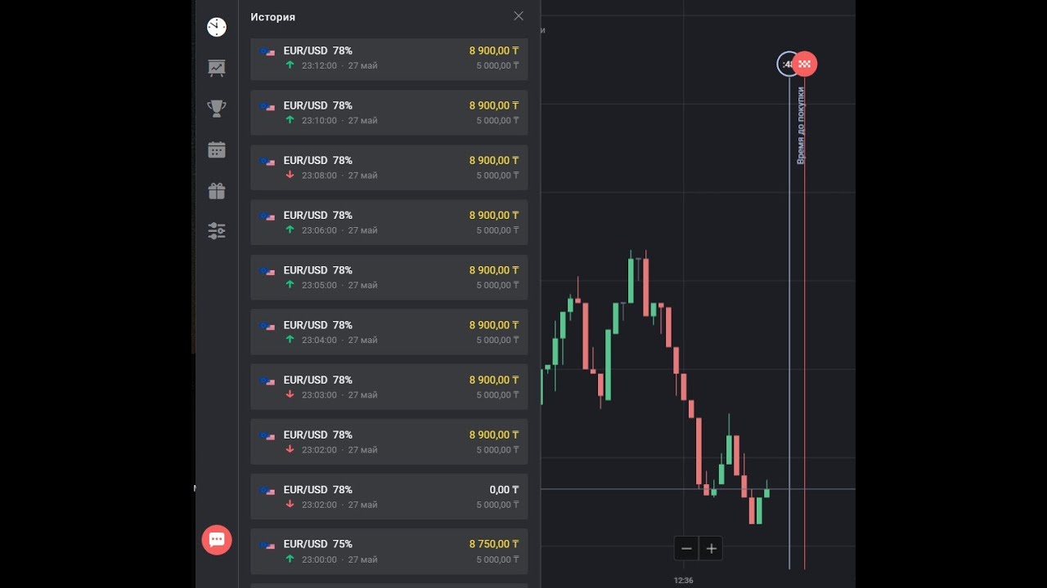Open the EUR/USD 75% trade at 23:00:00

click(389, 551)
